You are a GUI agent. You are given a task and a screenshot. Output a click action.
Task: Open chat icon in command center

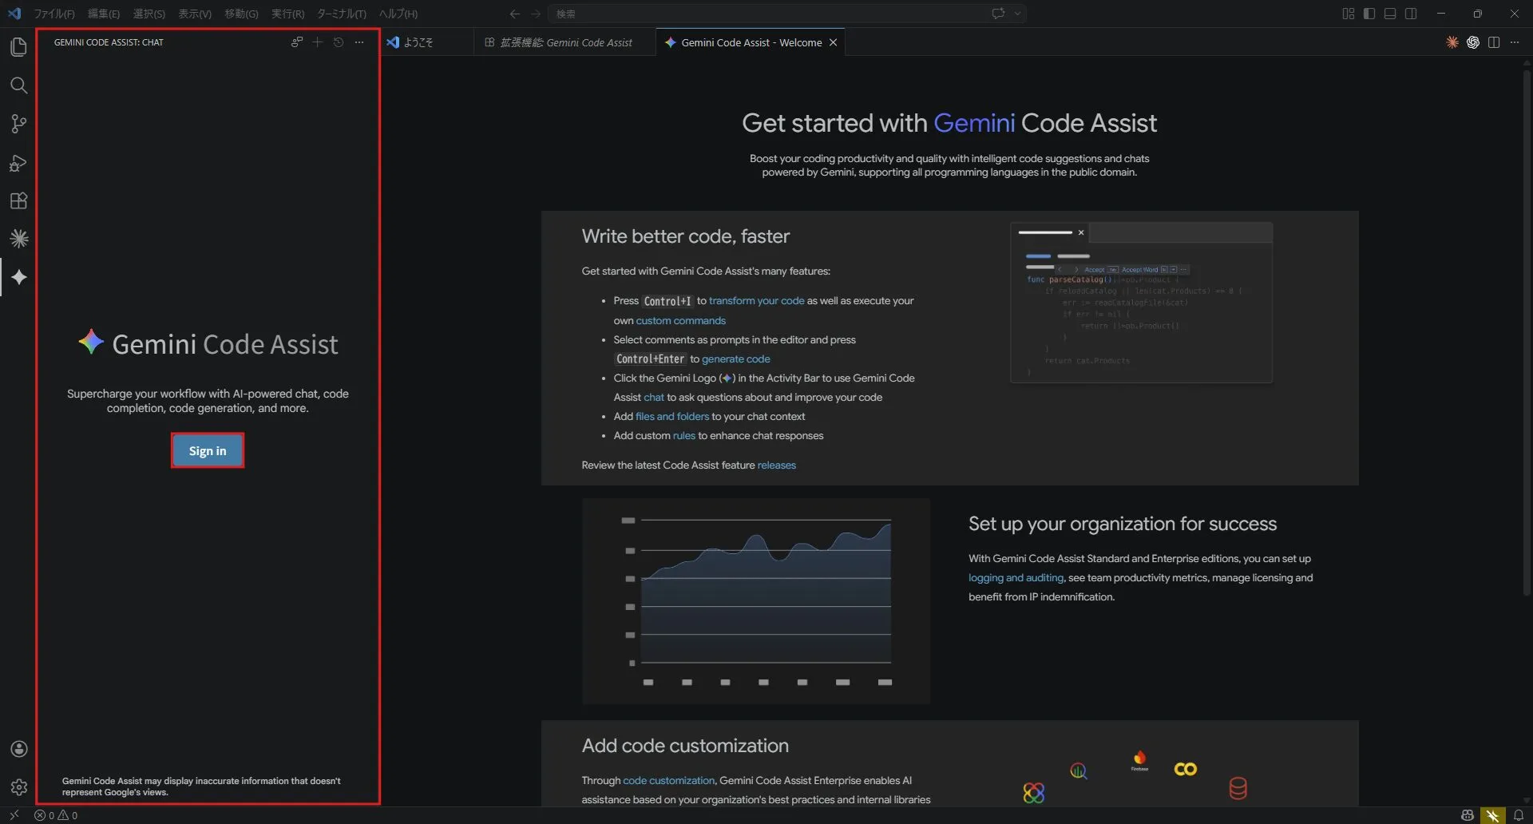(998, 14)
